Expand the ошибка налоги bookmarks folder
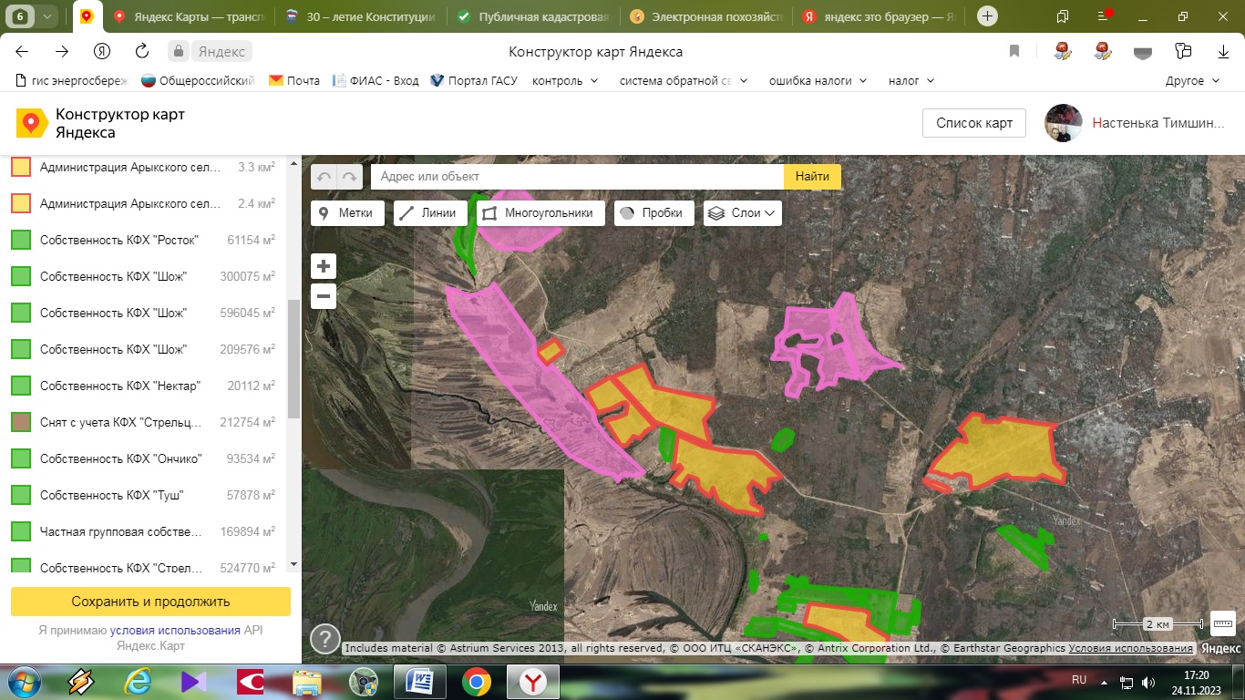 (818, 80)
